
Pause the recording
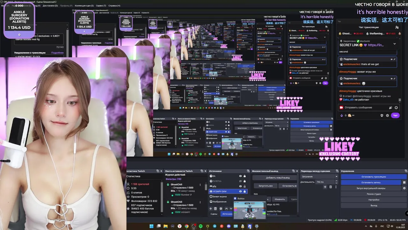[404, 182]
